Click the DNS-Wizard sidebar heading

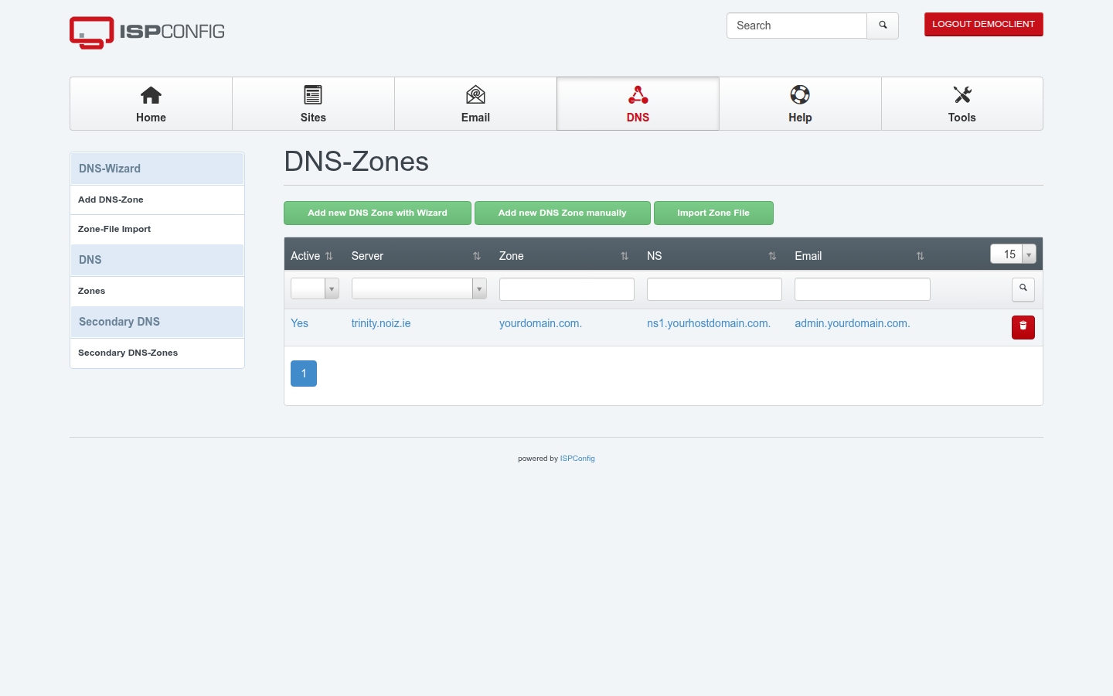pyautogui.click(x=157, y=169)
